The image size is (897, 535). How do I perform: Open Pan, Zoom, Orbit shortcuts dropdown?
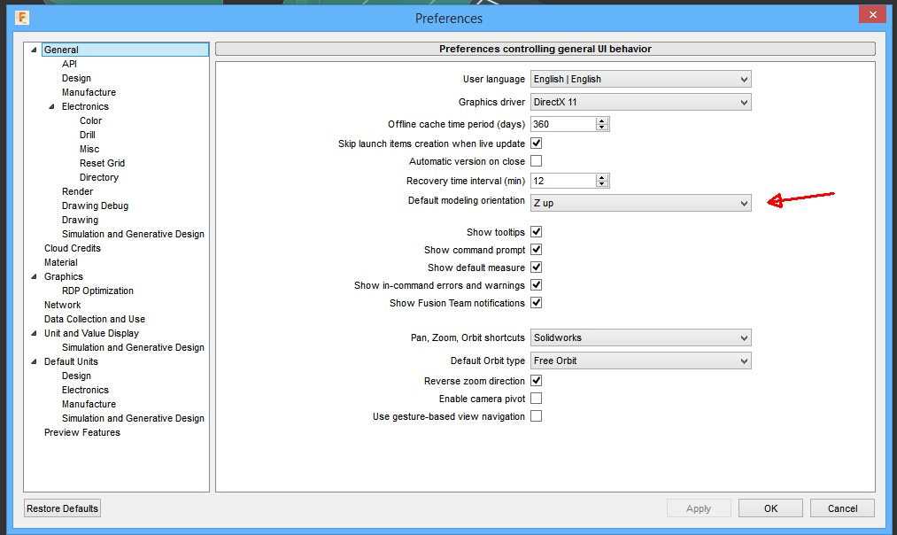tap(641, 337)
